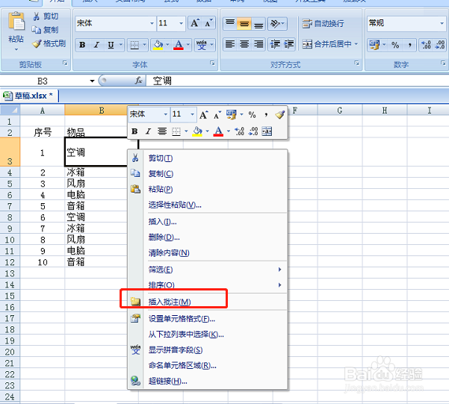Image resolution: width=449 pixels, height=404 pixels.
Task: Apply red font color from the ribbon
Action: [x=179, y=45]
